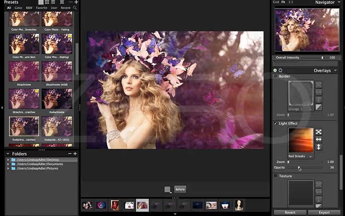Image resolution: width=345 pixels, height=216 pixels.
Task: Enable the Border overlay checkbox
Action: coord(276,77)
